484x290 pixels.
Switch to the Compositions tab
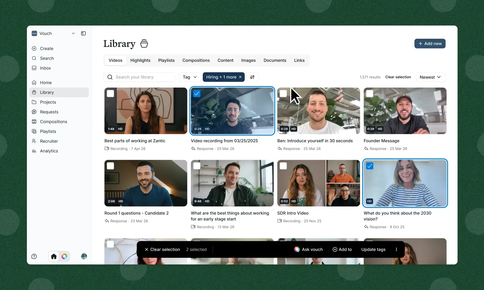pyautogui.click(x=196, y=60)
